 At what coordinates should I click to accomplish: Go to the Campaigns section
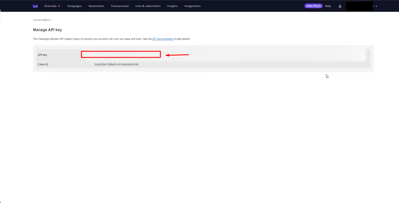pyautogui.click(x=74, y=6)
